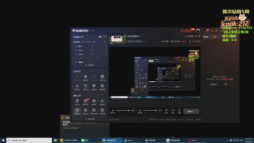Click the speaker volume slider handle
This screenshot has height=143, width=254.
[156, 110]
